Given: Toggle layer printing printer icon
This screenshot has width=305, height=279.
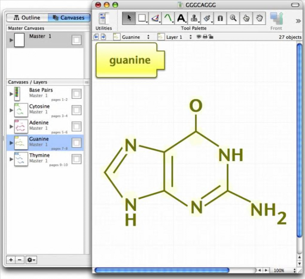Looking at the screenshot, I should pyautogui.click(x=205, y=37).
